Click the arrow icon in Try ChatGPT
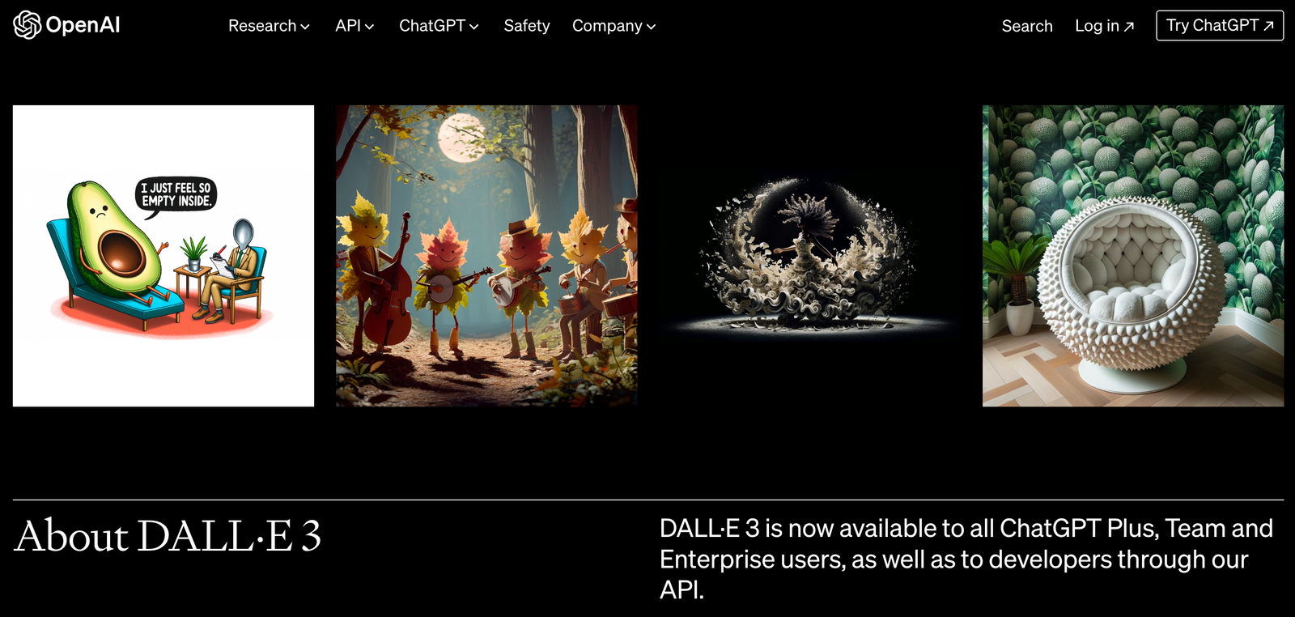Viewport: 1295px width, 617px height. pyautogui.click(x=1268, y=26)
